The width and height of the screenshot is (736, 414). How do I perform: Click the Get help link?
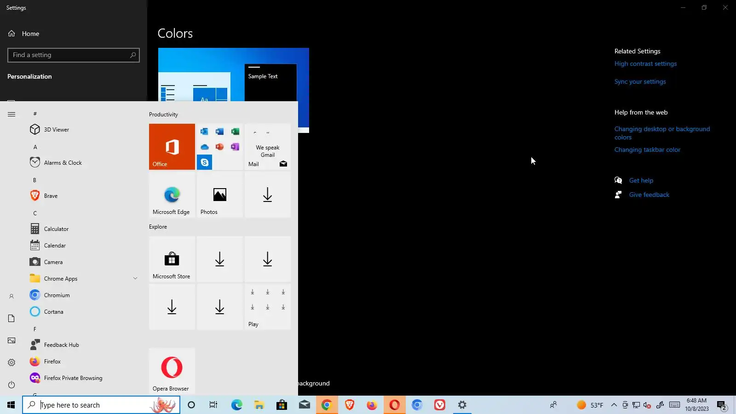pyautogui.click(x=641, y=181)
